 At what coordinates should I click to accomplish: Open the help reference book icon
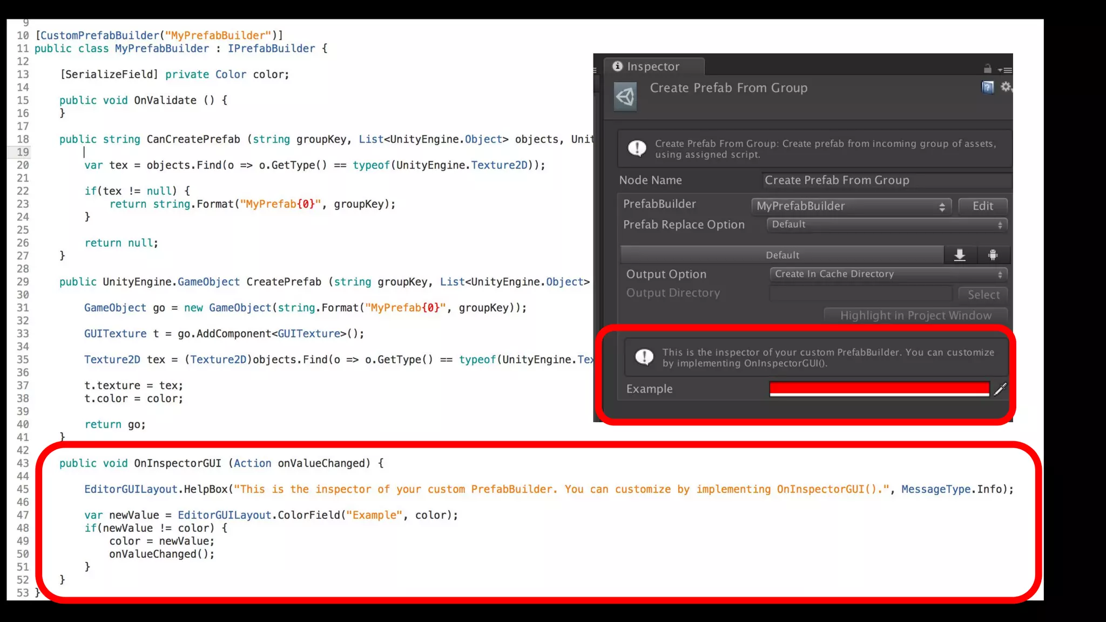click(987, 87)
